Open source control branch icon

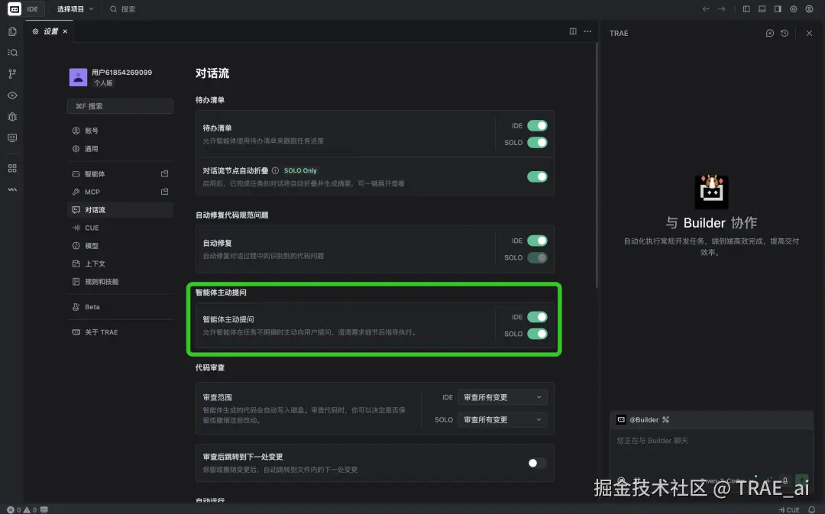pyautogui.click(x=12, y=73)
